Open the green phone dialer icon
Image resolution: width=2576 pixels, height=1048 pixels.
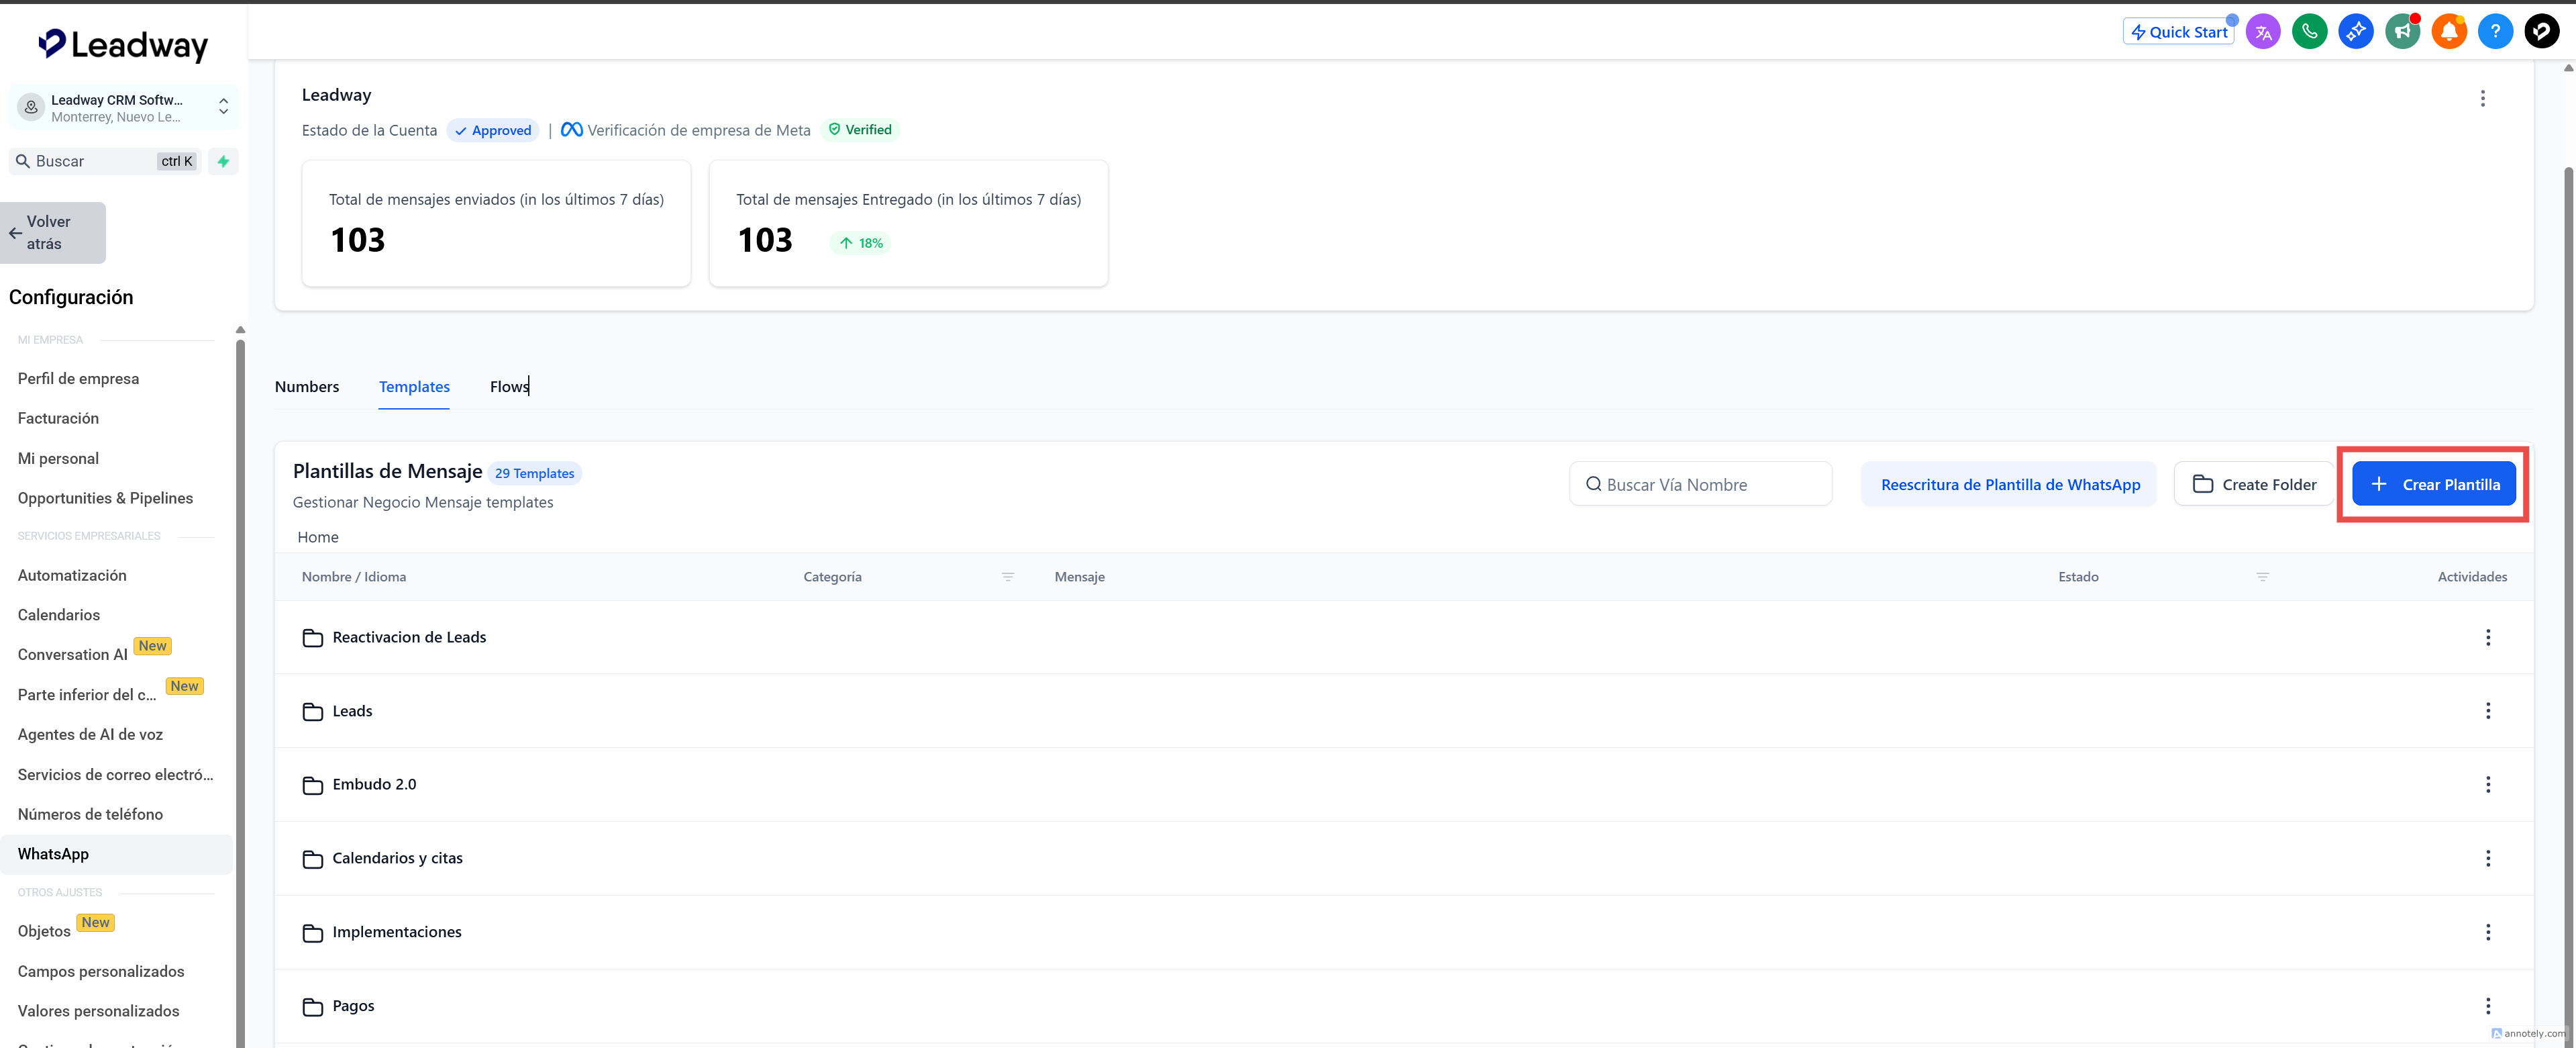tap(2309, 32)
